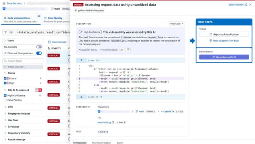Uncheck the High Confidence checkbox
The image size is (255, 144).
[x=5, y=95]
